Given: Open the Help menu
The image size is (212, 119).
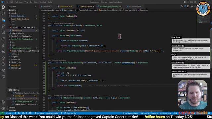Looking at the screenshot, I should click(50, 2).
